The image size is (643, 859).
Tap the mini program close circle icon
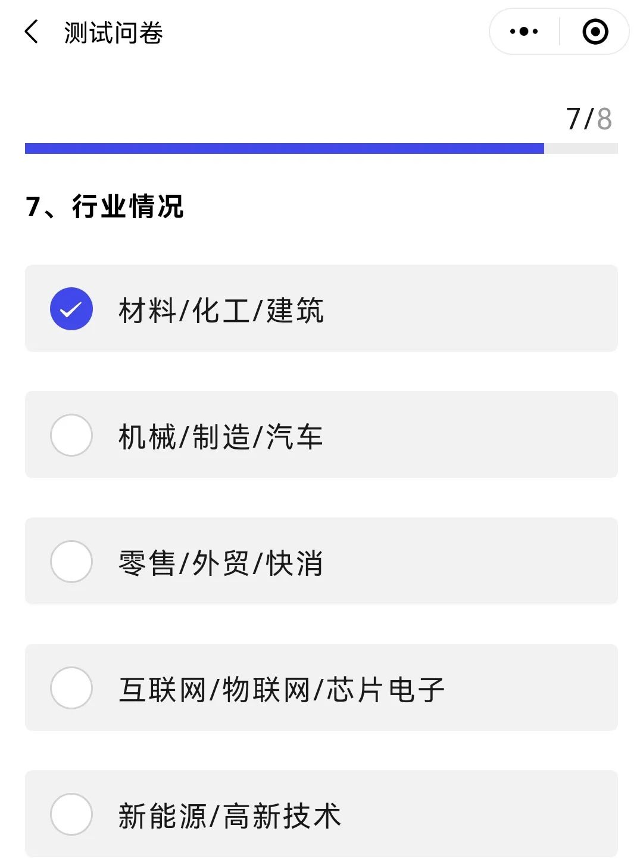coord(595,32)
